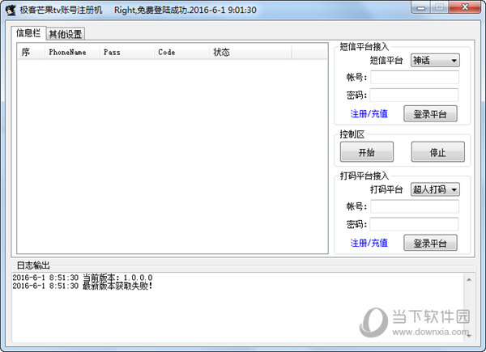
Task: Click 登录平台 button in 短信平台接入
Action: pyautogui.click(x=430, y=113)
